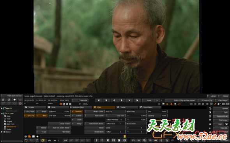Adjust the Softness value slider
This screenshot has height=143, width=230.
(x=59, y=112)
